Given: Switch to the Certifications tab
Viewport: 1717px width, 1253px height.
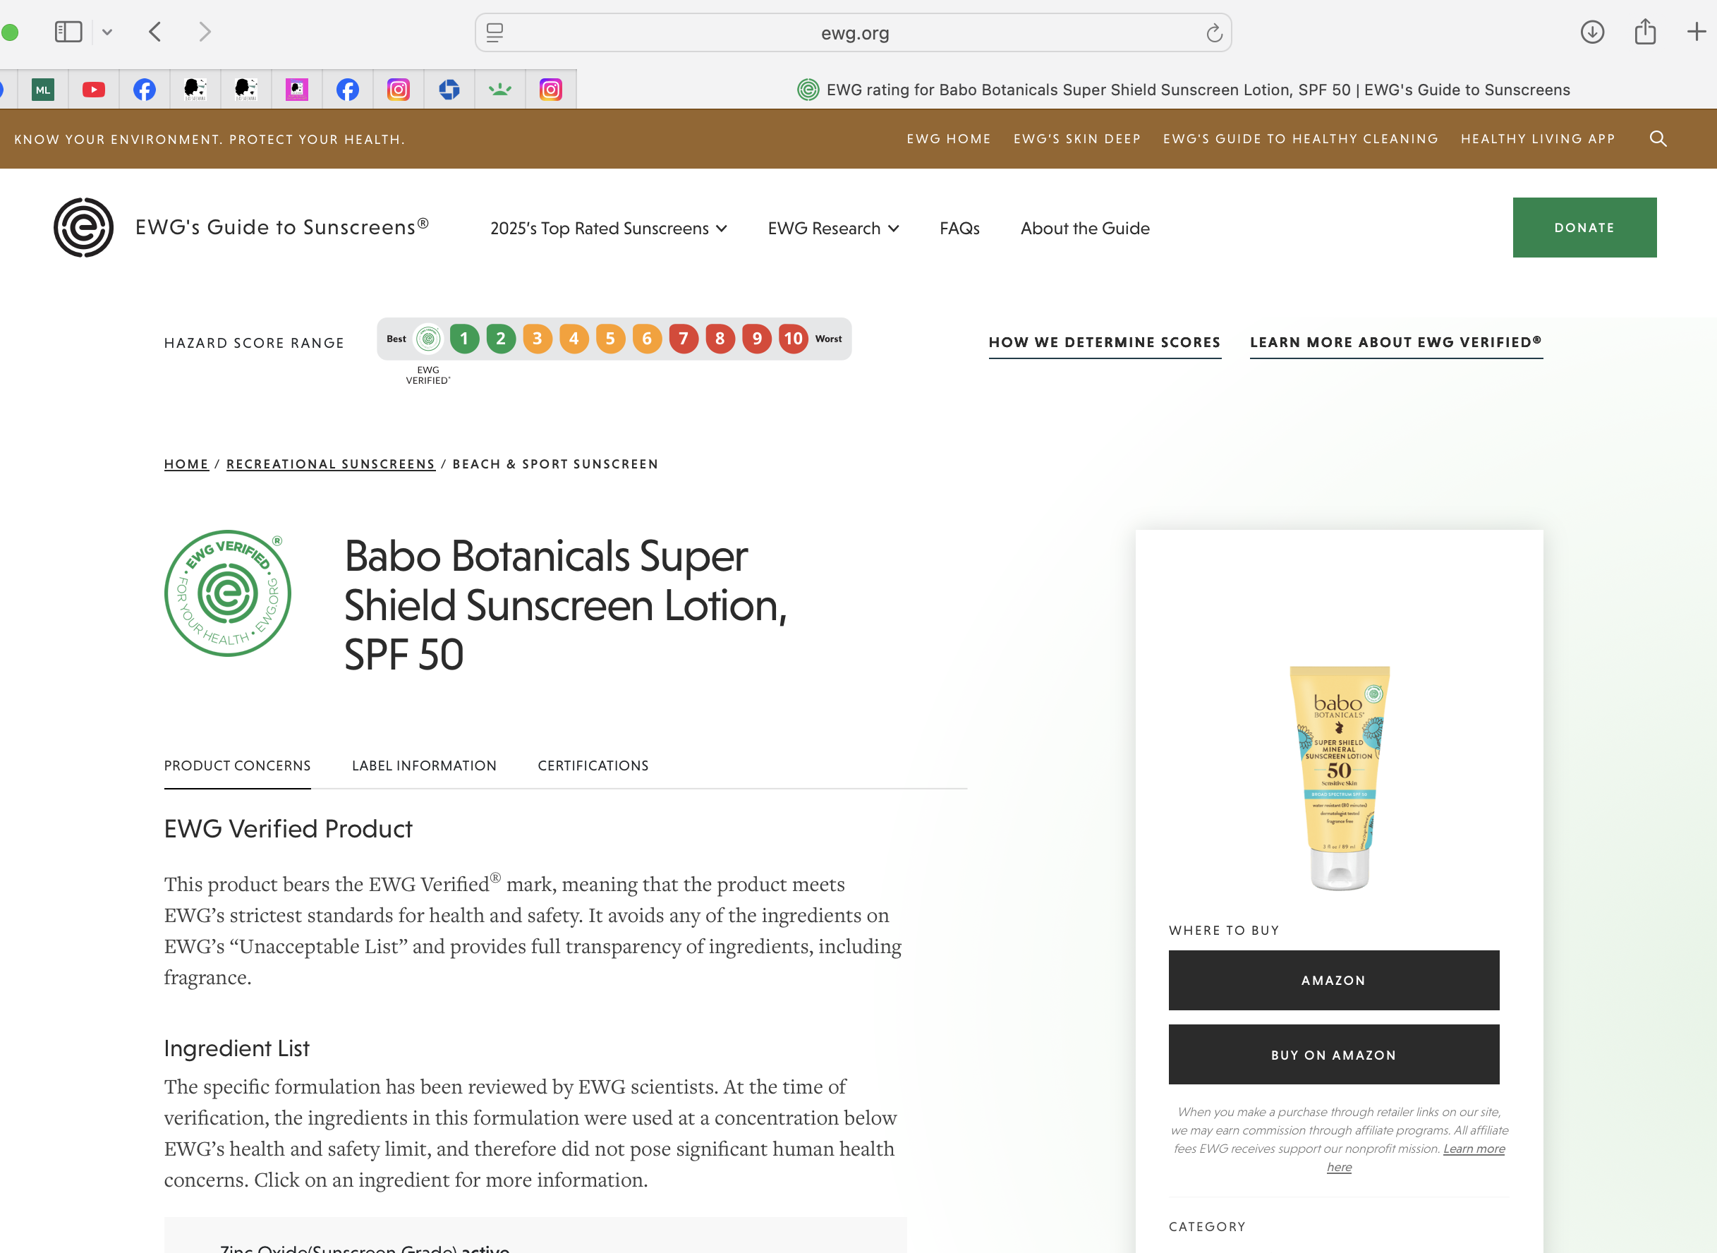Looking at the screenshot, I should coord(593,766).
